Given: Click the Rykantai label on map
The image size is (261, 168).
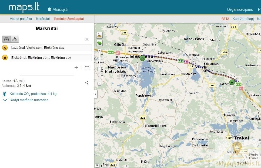Looking at the screenshot, I should [x=256, y=95].
